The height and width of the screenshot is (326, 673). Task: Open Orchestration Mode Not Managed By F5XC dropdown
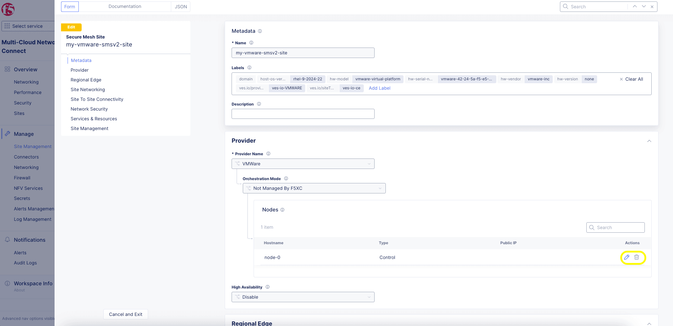click(314, 188)
